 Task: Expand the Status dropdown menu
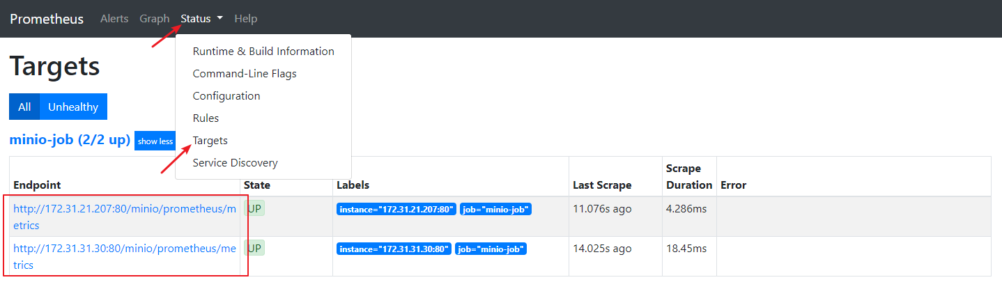pos(201,19)
